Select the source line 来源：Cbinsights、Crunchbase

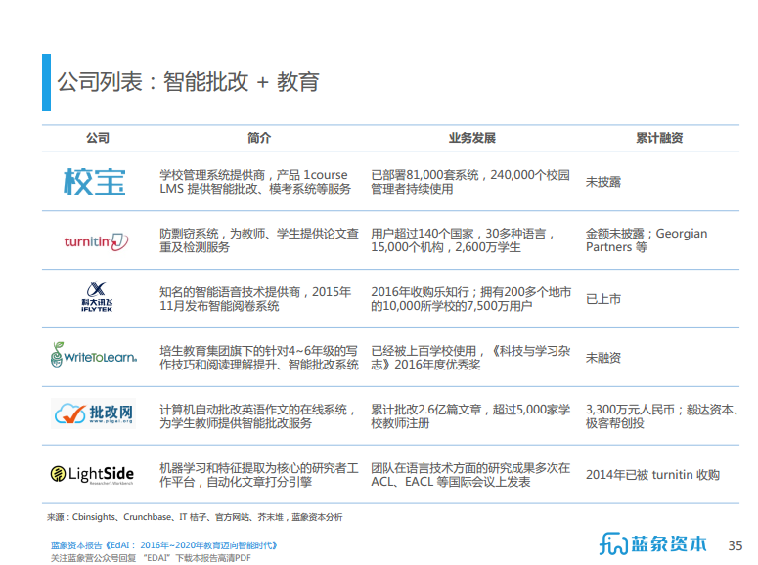tap(195, 517)
